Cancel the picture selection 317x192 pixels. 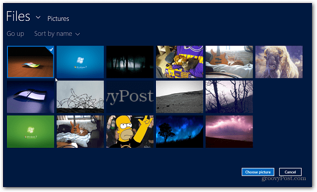click(x=290, y=172)
